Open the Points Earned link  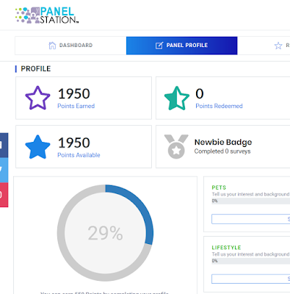(76, 106)
